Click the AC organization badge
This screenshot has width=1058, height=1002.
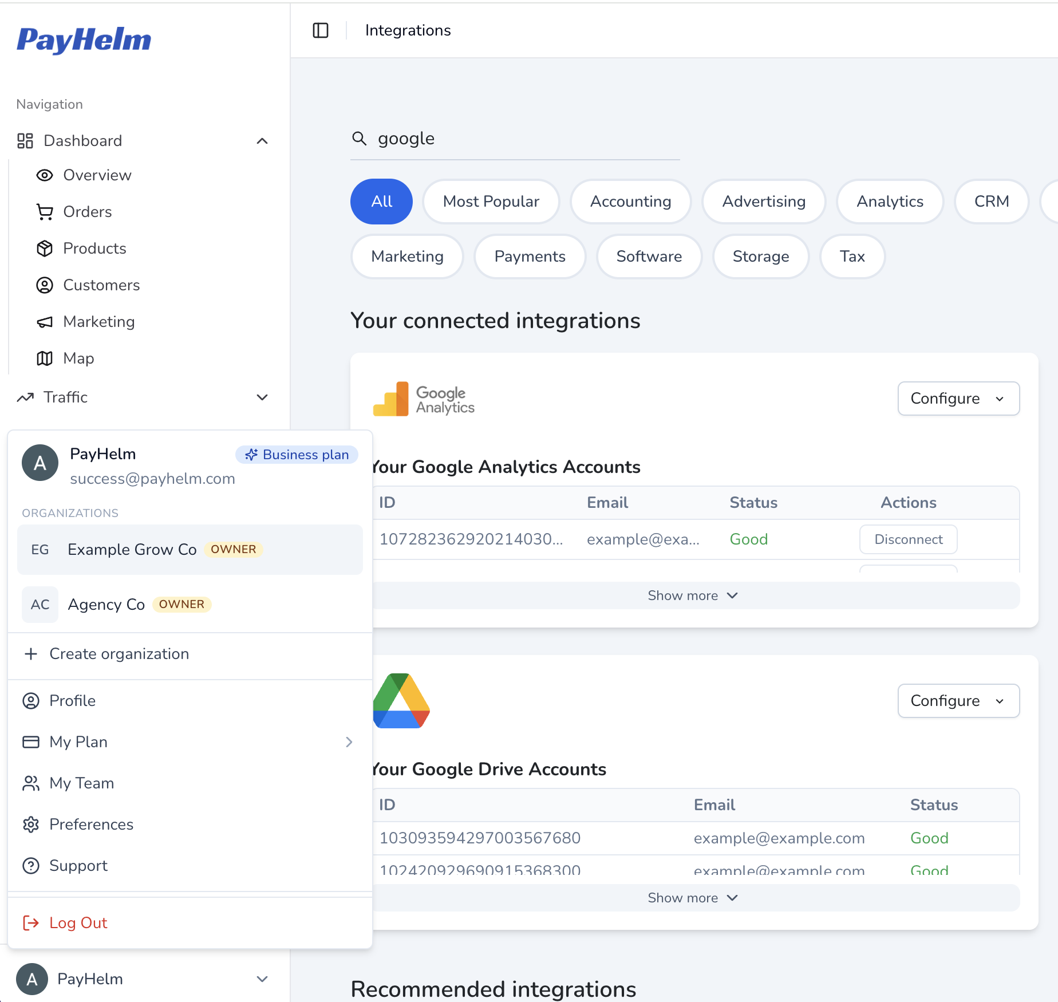pyautogui.click(x=40, y=605)
